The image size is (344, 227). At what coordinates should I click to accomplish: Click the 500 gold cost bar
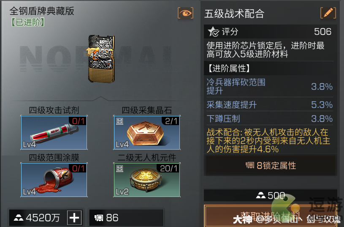tap(270, 195)
